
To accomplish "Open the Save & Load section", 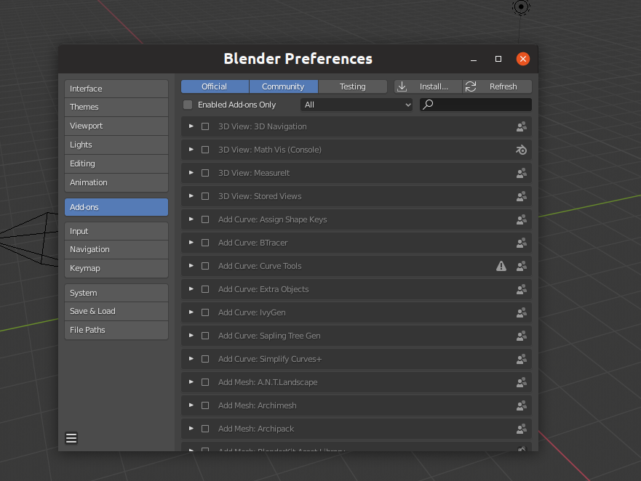I will click(x=116, y=311).
